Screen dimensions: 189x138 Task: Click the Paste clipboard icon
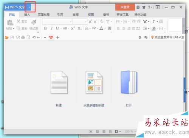pyautogui.click(x=10, y=23)
